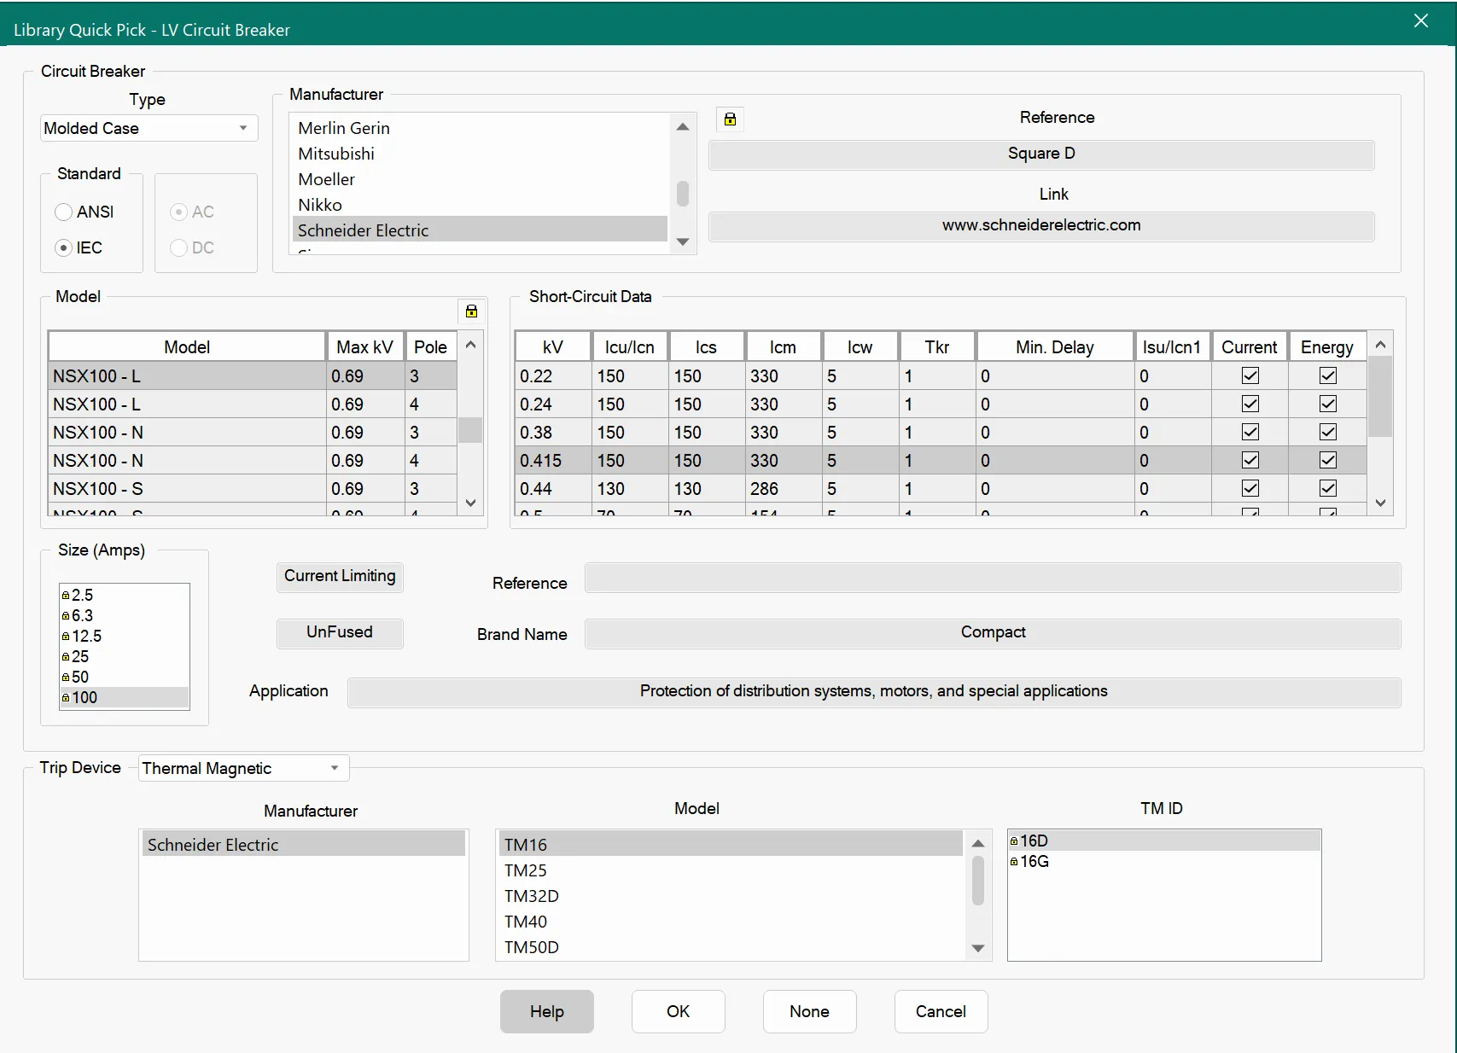
Task: Click the lock icon beside Manufacturer Reference
Action: [730, 119]
